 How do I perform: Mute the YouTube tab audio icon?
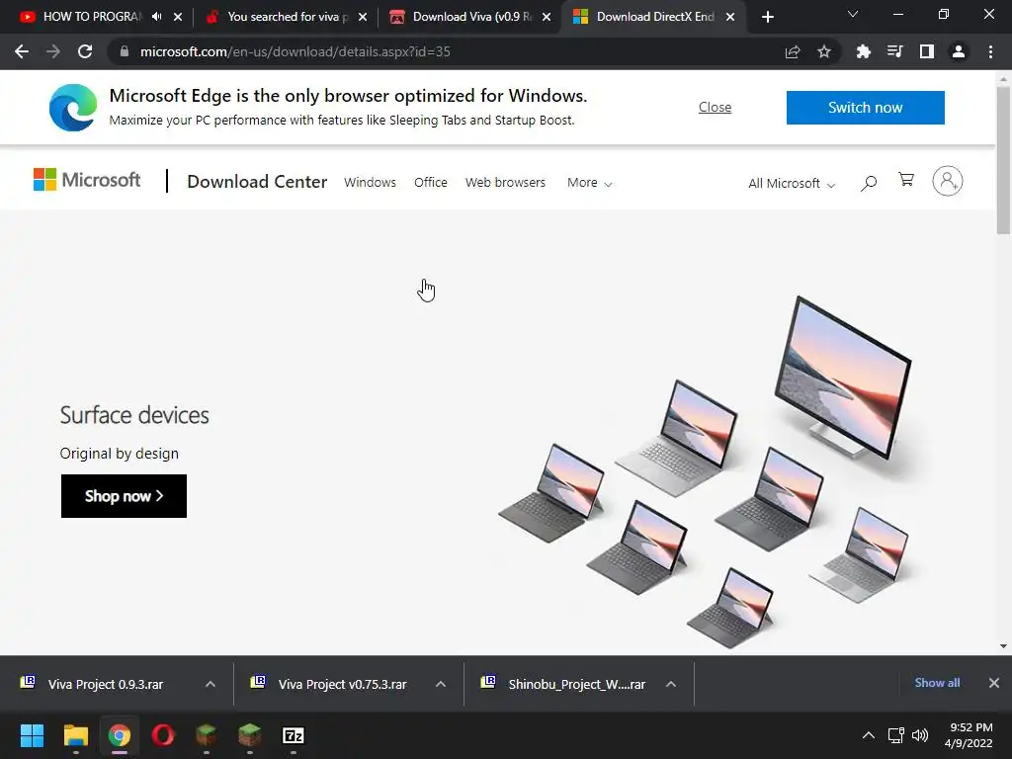tap(157, 17)
